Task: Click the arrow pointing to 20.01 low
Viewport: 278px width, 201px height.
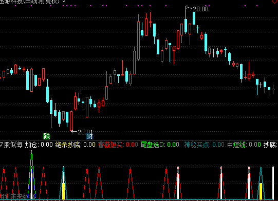Action: click(x=73, y=131)
